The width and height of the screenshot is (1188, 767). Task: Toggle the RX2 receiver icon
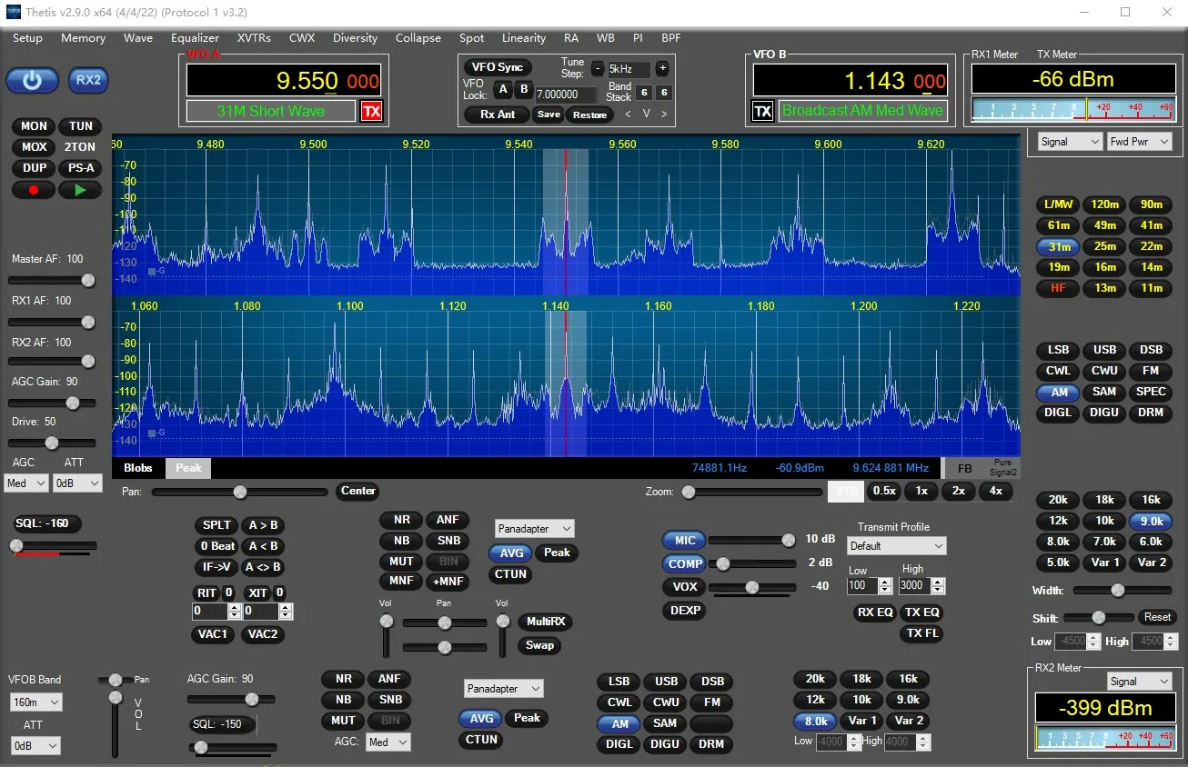pyautogui.click(x=88, y=80)
